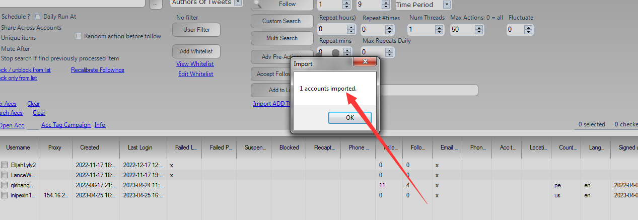
Task: Expand the Time Period dropdown
Action: [x=446, y=5]
